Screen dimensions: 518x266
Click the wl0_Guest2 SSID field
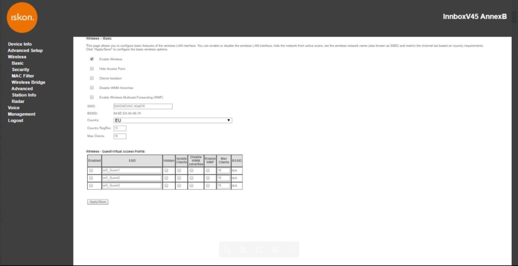pyautogui.click(x=132, y=178)
